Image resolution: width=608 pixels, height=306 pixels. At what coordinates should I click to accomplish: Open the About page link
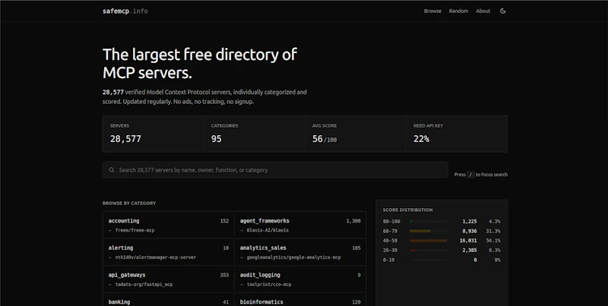(483, 11)
